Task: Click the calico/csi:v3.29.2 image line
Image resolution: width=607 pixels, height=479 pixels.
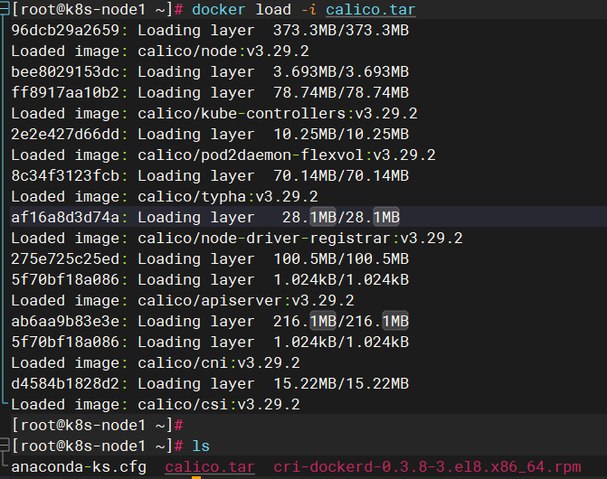Action: (x=156, y=404)
